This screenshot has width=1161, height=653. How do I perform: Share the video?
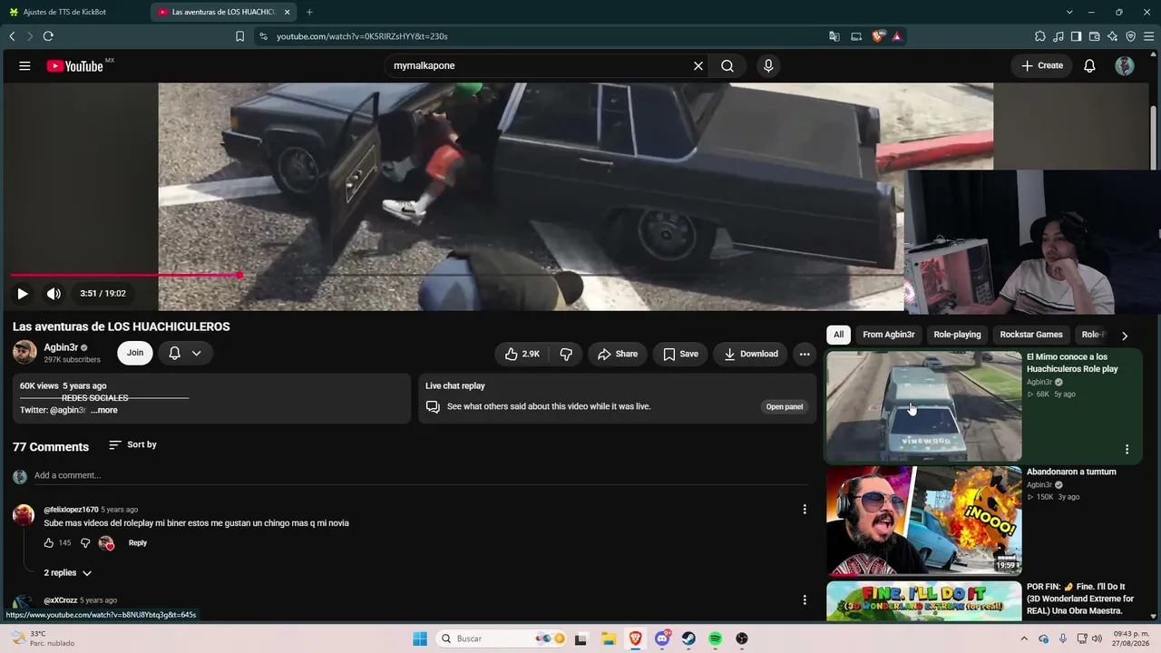[x=618, y=354]
